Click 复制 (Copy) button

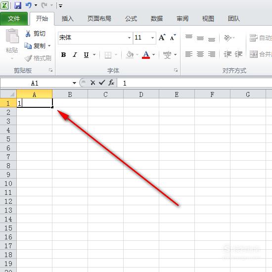(x=35, y=46)
